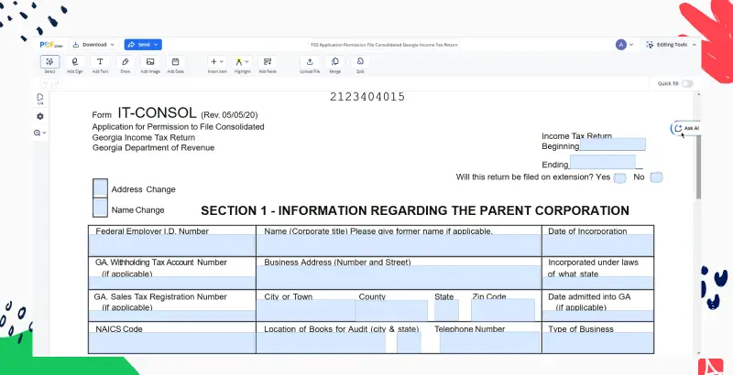The image size is (733, 375).
Task: Choose the Add Sign tool
Action: point(75,62)
